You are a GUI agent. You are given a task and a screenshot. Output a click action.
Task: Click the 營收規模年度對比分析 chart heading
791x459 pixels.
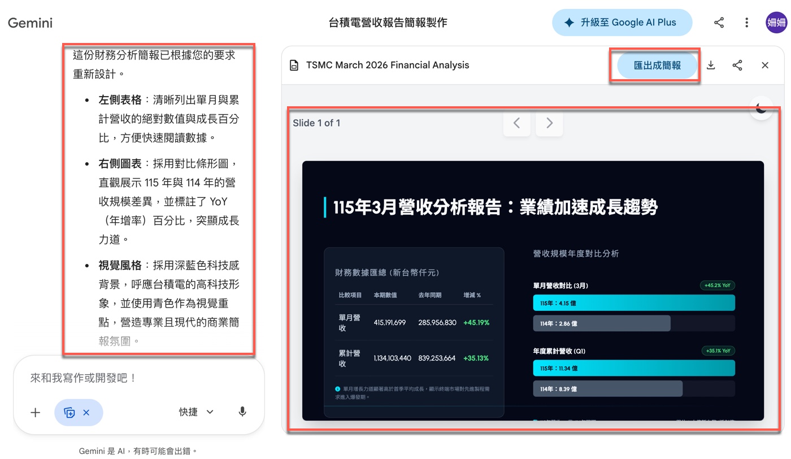pos(576,254)
